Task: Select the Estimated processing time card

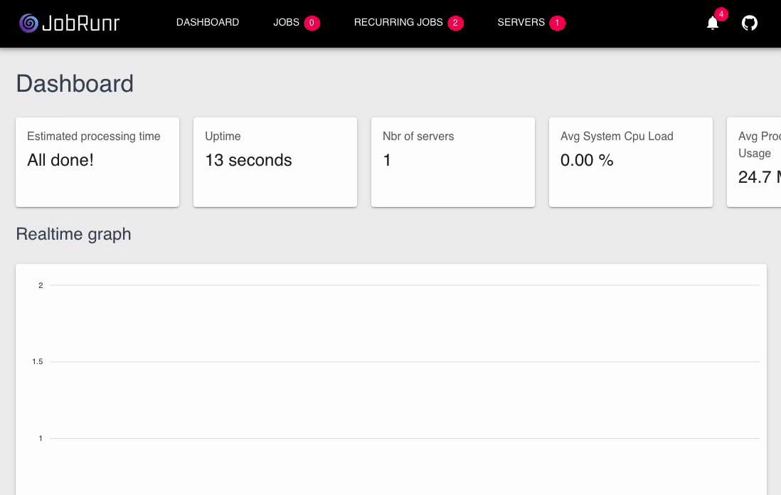Action: (x=97, y=162)
